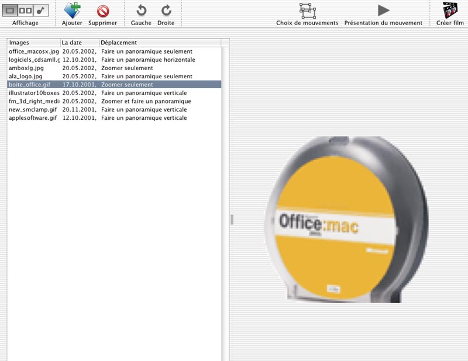Viewport: 468px width, 361px height.
Task: Click the Ajouter add image icon
Action: (x=72, y=11)
